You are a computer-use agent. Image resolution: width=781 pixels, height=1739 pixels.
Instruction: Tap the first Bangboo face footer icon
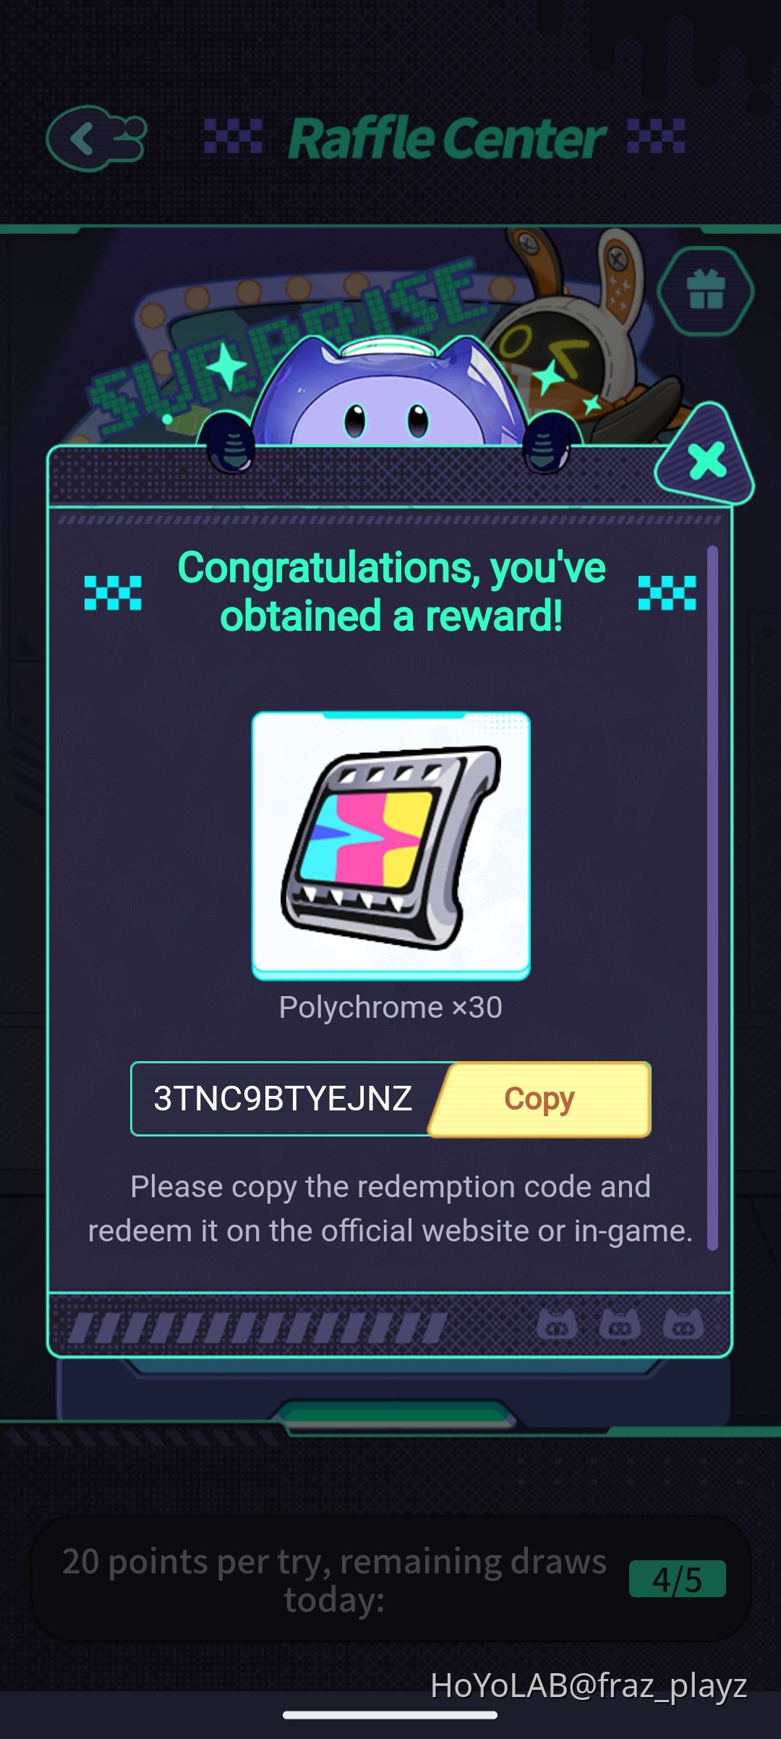(557, 1324)
